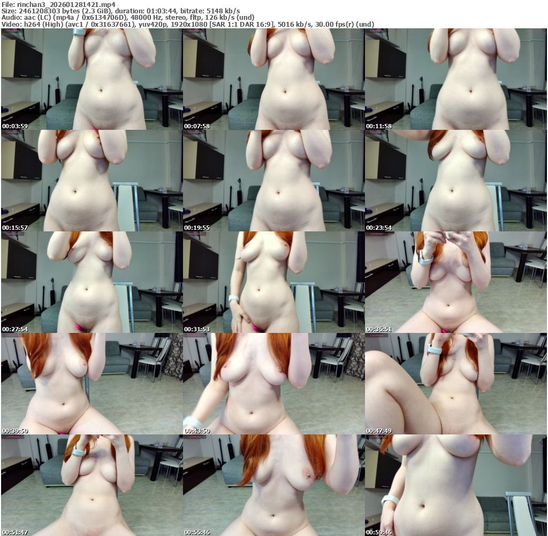Open the frame labeled 00:15:57
The height and width of the screenshot is (536, 548).
tap(92, 181)
